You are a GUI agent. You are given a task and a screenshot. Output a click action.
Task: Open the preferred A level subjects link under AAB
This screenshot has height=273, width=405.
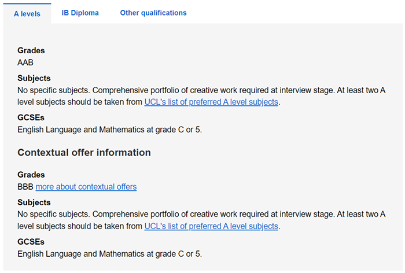pos(211,102)
